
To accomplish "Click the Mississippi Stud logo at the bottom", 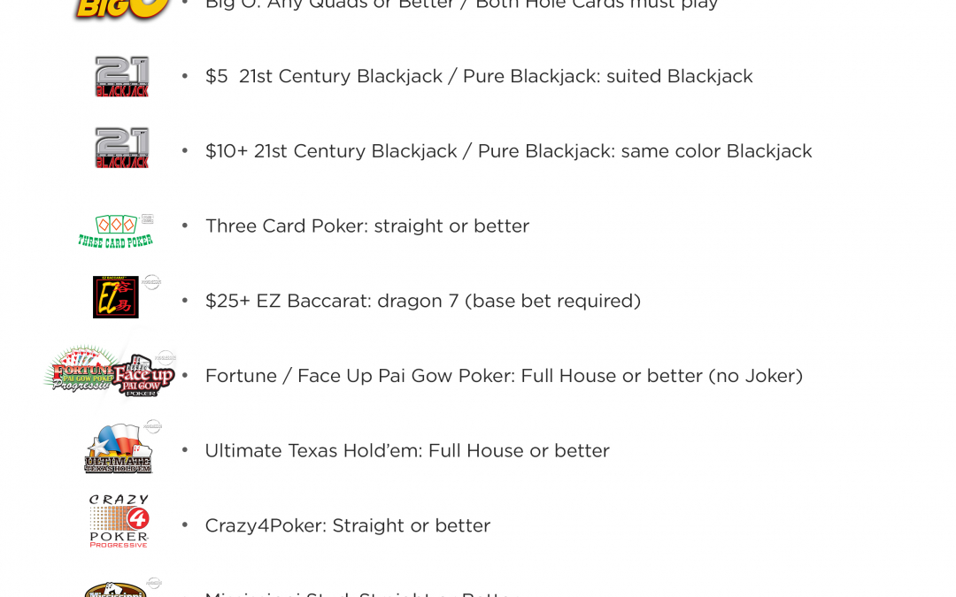I will 116,589.
